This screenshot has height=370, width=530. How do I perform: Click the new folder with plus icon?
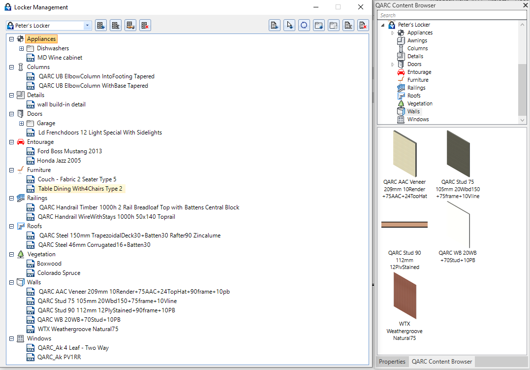click(319, 26)
